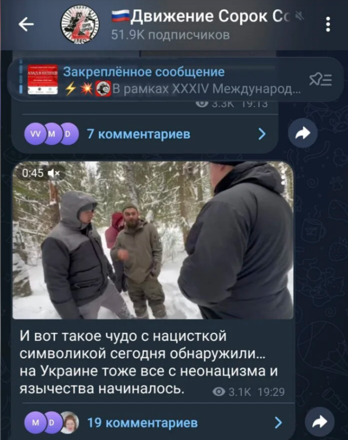View the 51.9K подписчиков subscriber info

171,35
